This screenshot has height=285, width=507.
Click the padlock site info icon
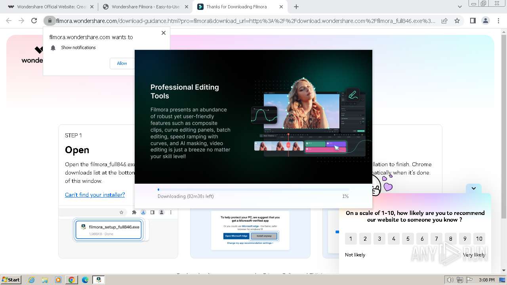pyautogui.click(x=50, y=21)
